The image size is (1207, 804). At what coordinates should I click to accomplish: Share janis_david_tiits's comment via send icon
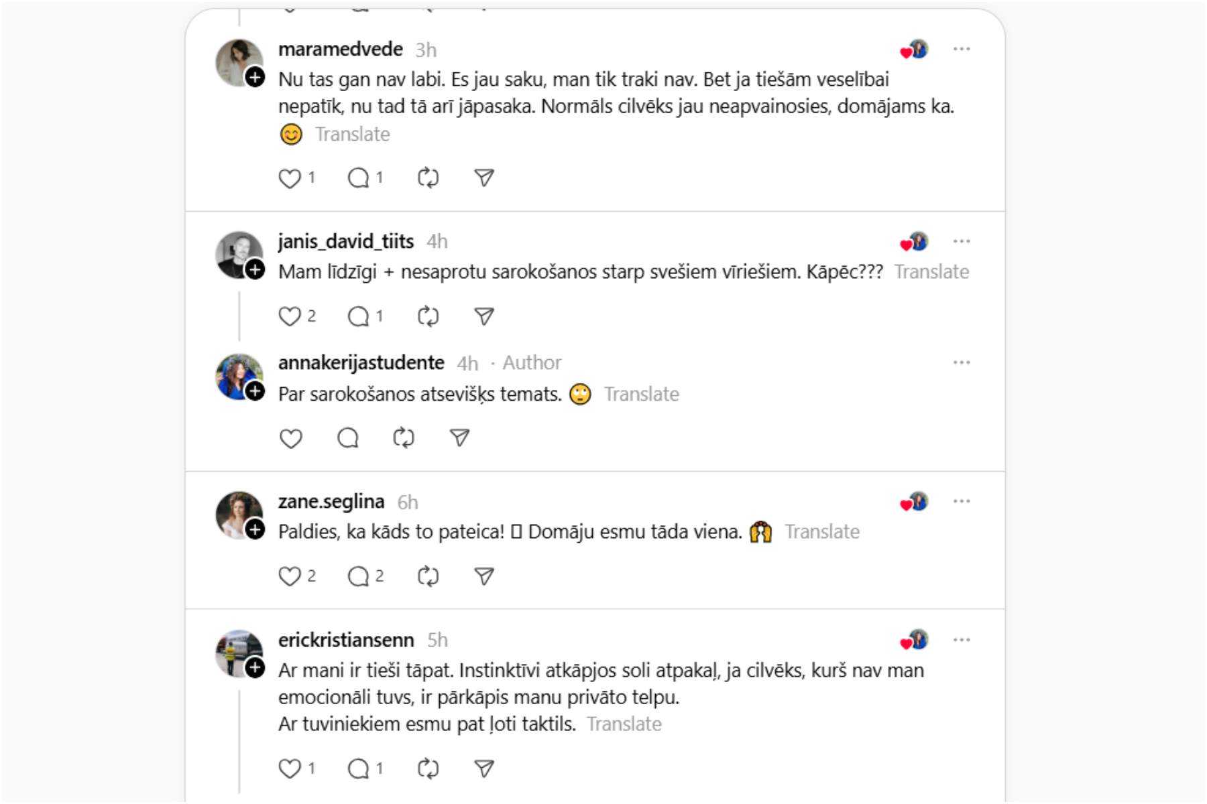(484, 316)
